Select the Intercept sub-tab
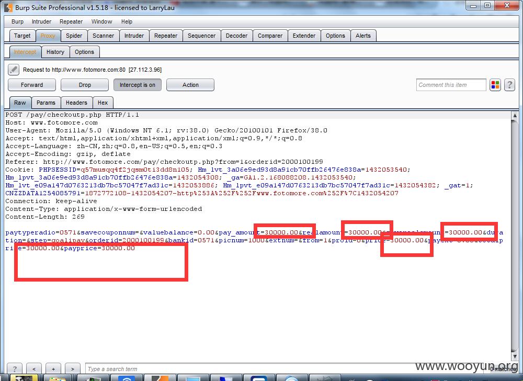523x381 pixels. click(x=25, y=52)
